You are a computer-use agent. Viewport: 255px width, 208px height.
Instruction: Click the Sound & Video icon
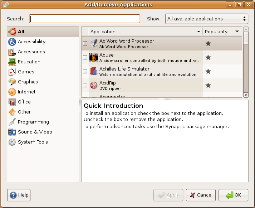(12, 132)
